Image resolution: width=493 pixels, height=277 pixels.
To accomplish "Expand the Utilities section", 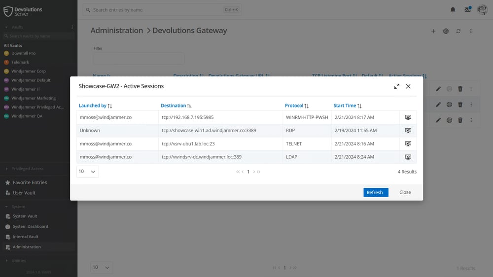I will tap(6, 261).
